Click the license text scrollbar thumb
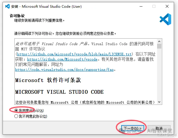The width and height of the screenshot is (178, 138). [159, 46]
